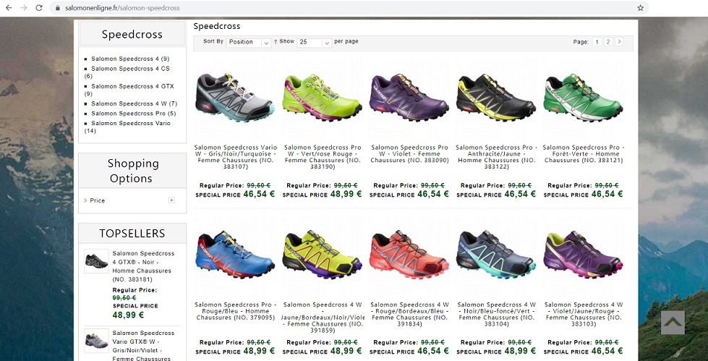This screenshot has height=361, width=708.
Task: Open topseller Speedcross Vario GTX W thumbnail
Action: tap(96, 341)
